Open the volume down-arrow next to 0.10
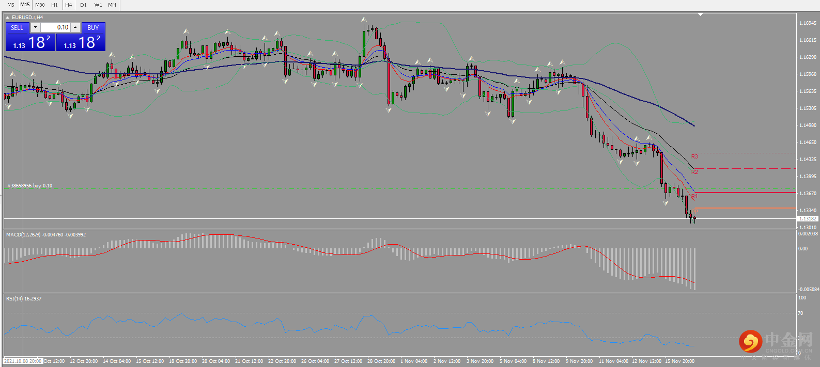 coord(35,27)
